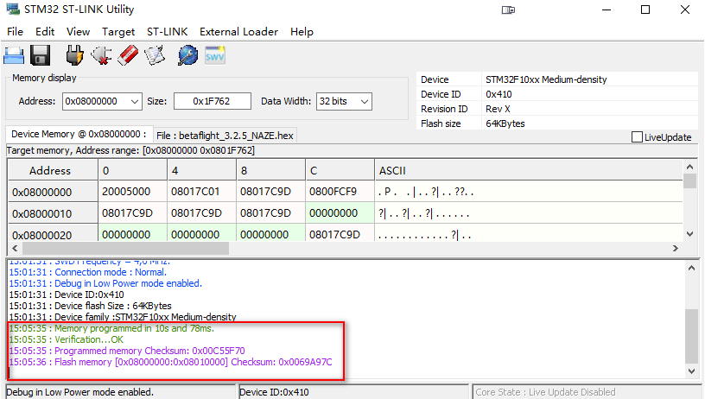This screenshot has height=399, width=705.
Task: Click log panel scroll up arrow
Action: point(691,268)
